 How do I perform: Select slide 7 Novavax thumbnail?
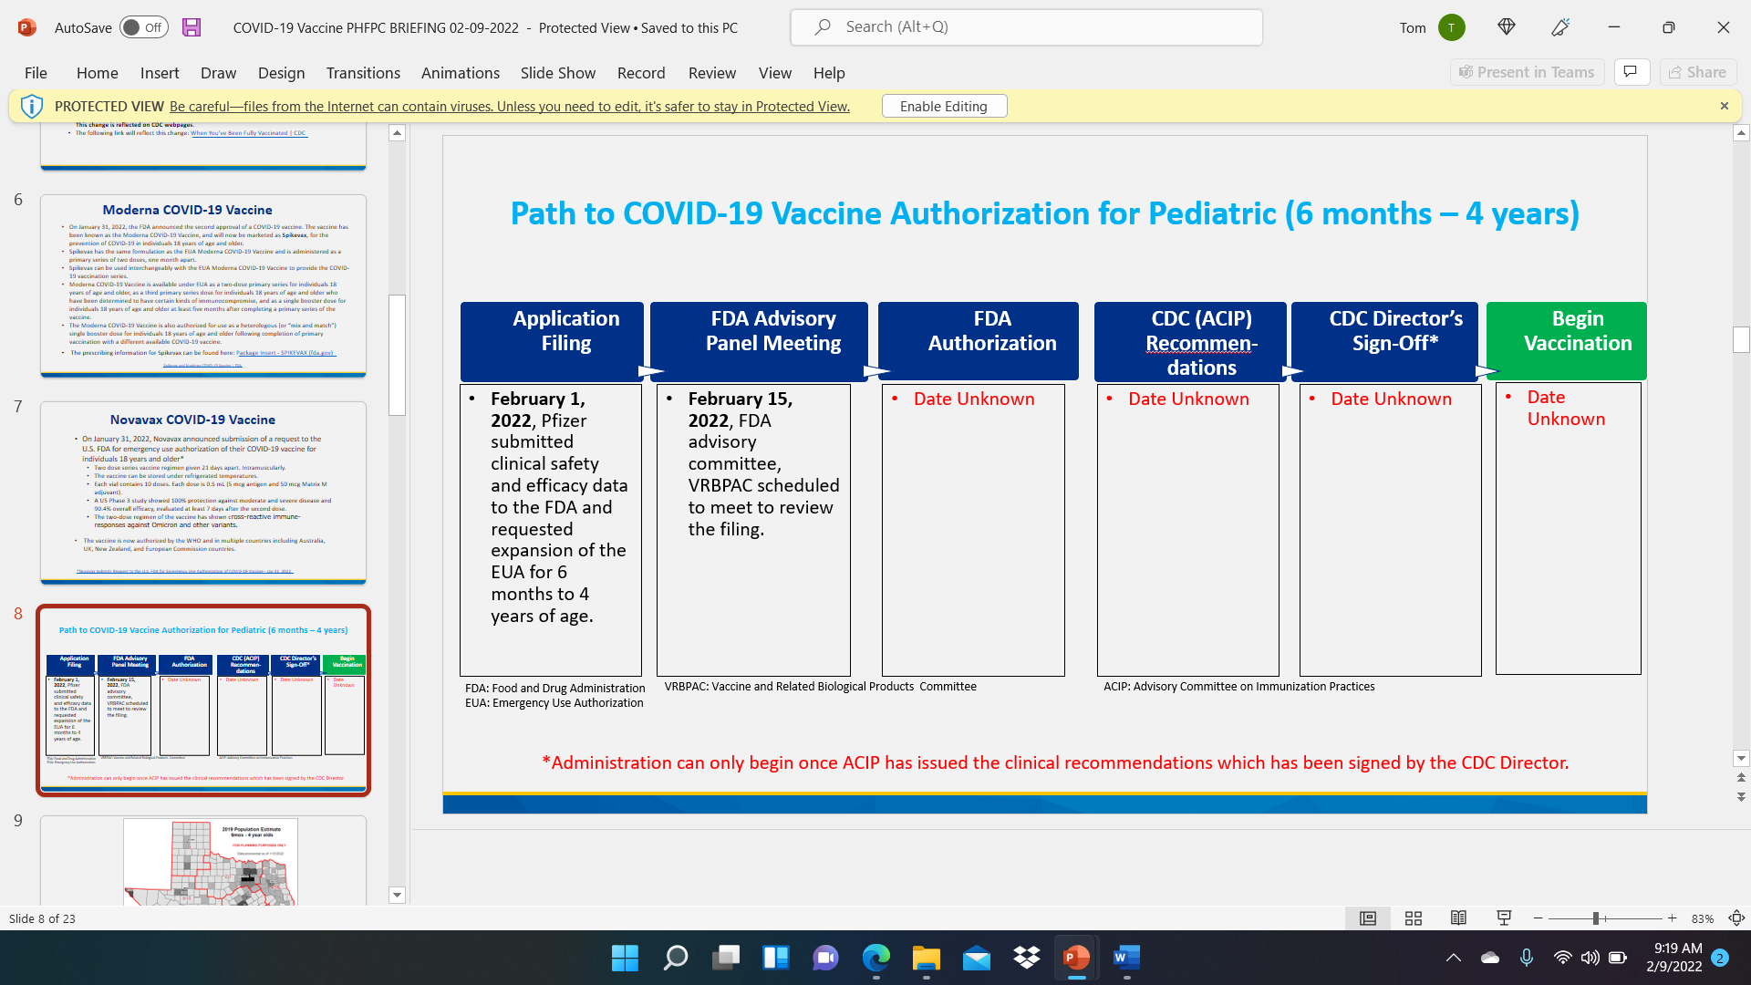tap(203, 493)
